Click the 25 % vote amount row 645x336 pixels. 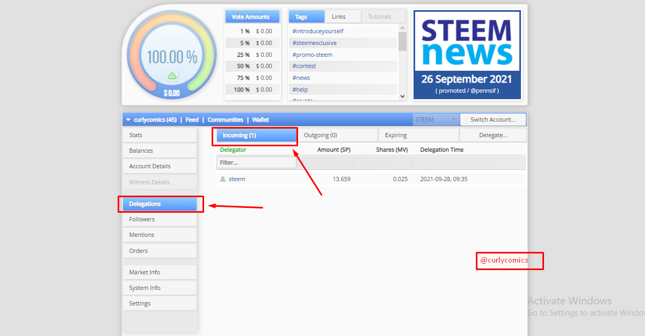(x=252, y=55)
